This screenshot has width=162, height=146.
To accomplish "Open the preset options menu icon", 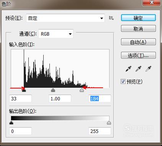I will [x=111, y=18].
